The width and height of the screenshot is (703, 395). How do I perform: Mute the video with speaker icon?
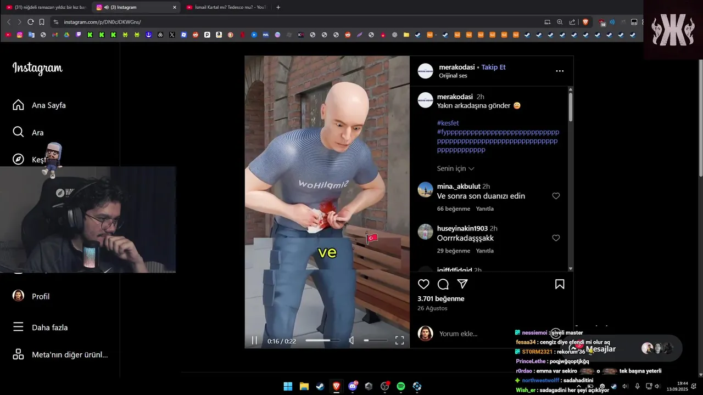point(351,341)
